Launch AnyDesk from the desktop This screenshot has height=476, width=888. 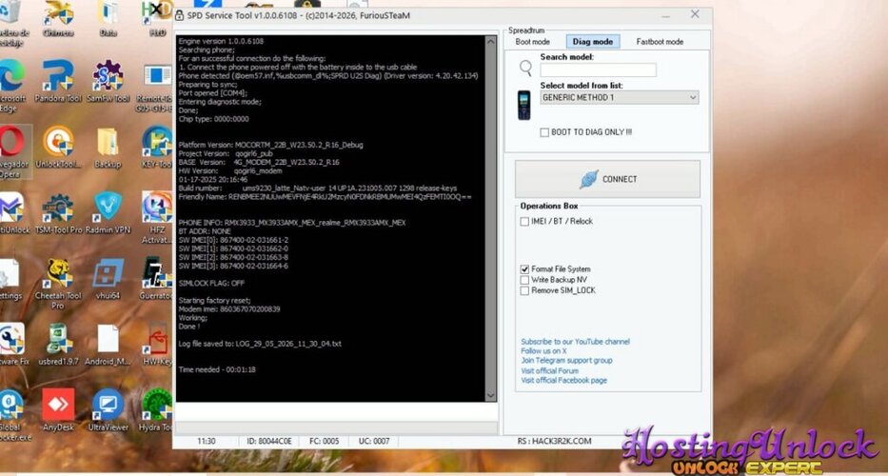tap(58, 409)
